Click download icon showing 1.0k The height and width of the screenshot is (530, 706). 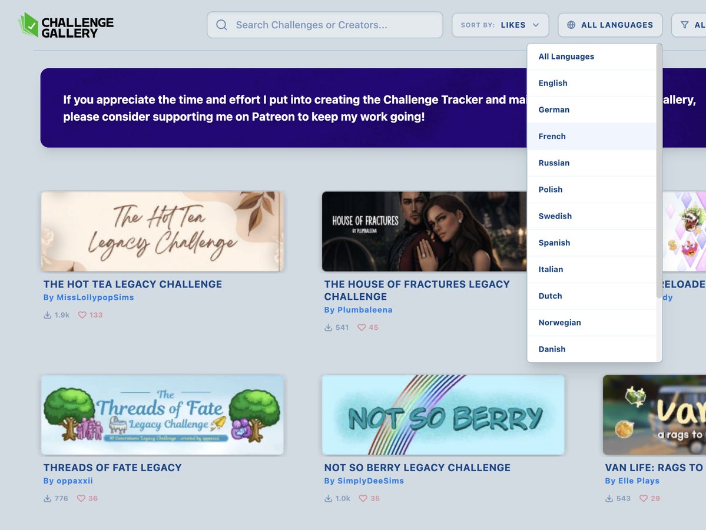pos(328,498)
